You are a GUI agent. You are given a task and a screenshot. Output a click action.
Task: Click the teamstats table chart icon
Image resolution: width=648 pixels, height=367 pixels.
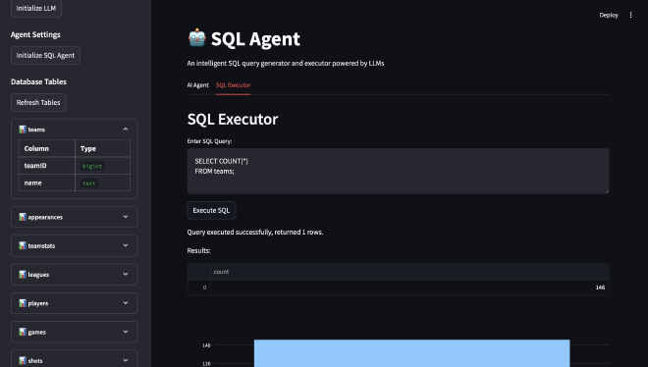click(x=23, y=245)
